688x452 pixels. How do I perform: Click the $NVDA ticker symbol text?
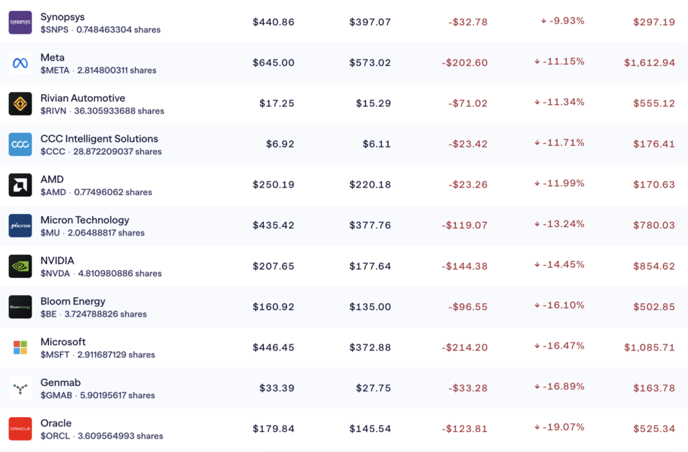coord(55,274)
